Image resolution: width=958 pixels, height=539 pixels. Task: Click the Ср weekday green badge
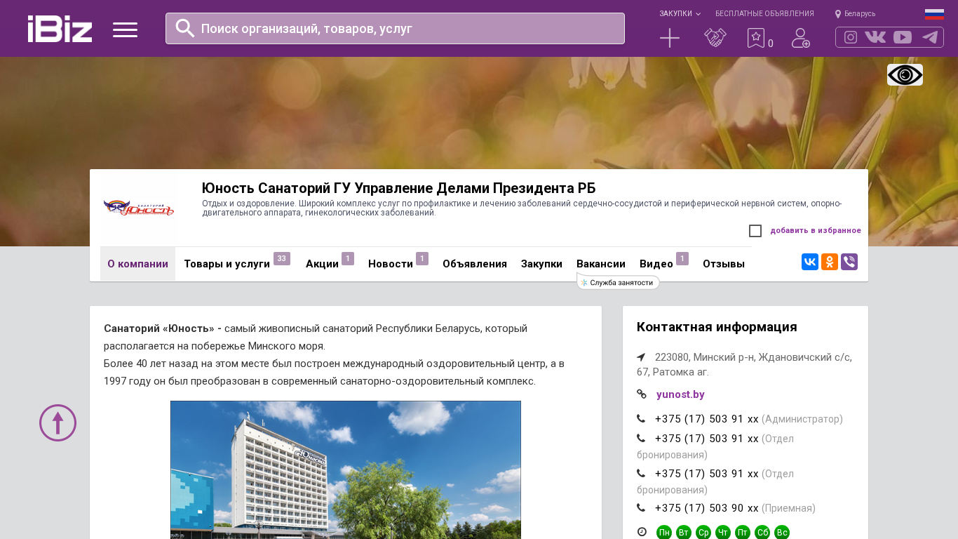pos(703,533)
